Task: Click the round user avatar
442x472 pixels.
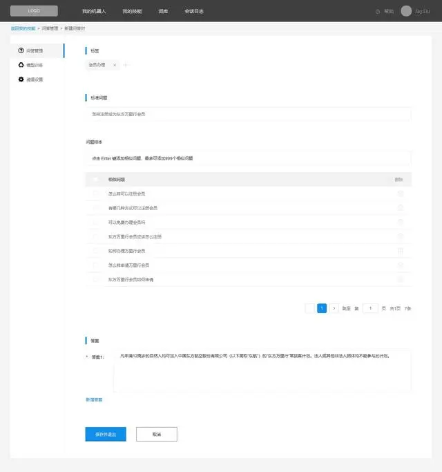Action: [406, 11]
